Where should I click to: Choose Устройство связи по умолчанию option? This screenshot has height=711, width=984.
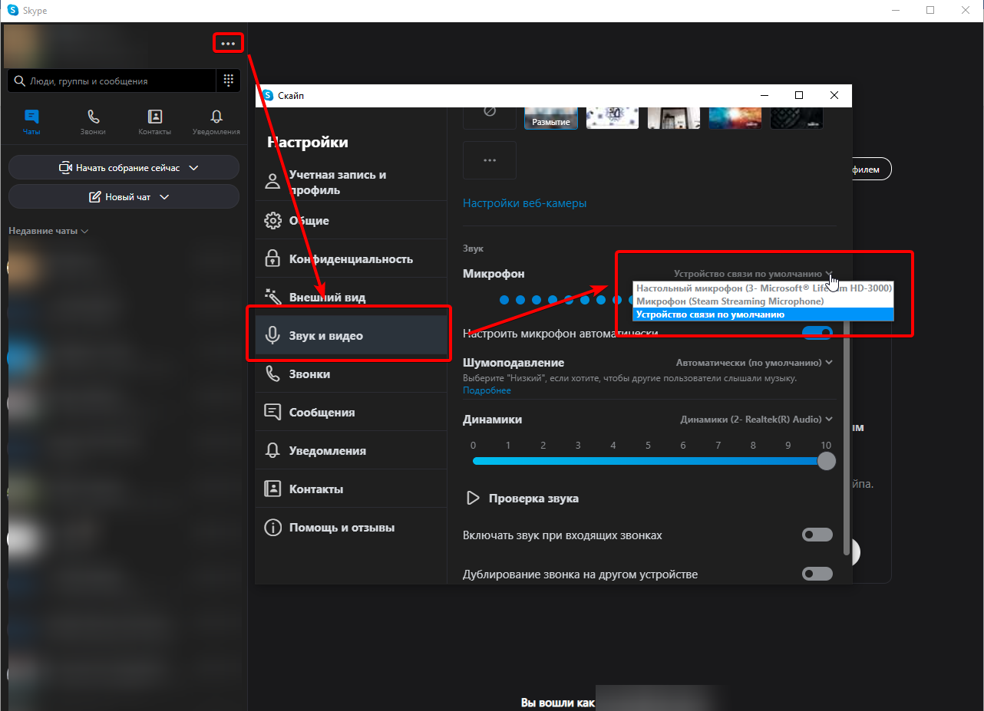coord(764,314)
